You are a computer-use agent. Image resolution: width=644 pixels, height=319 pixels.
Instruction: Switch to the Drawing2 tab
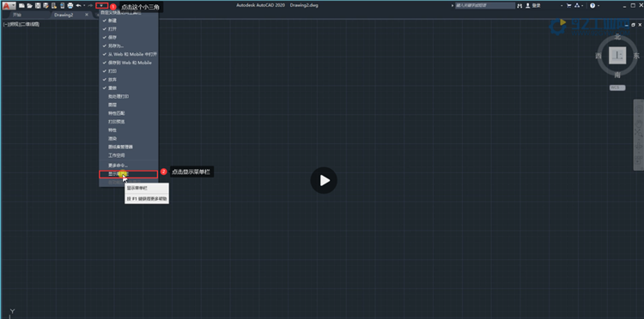[x=64, y=15]
